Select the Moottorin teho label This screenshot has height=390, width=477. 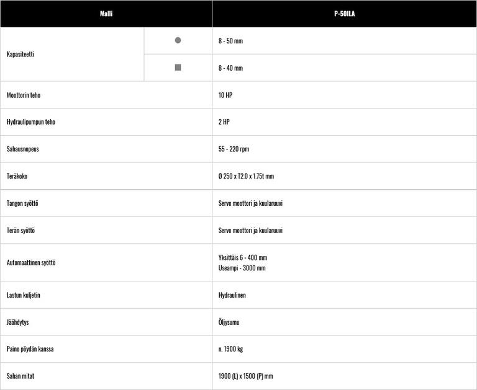24,95
